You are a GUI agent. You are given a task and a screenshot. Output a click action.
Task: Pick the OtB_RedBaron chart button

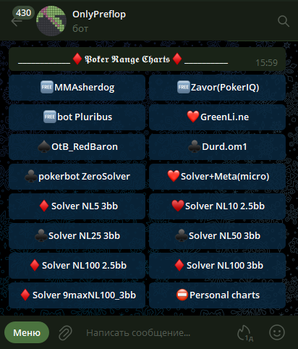pos(77,147)
